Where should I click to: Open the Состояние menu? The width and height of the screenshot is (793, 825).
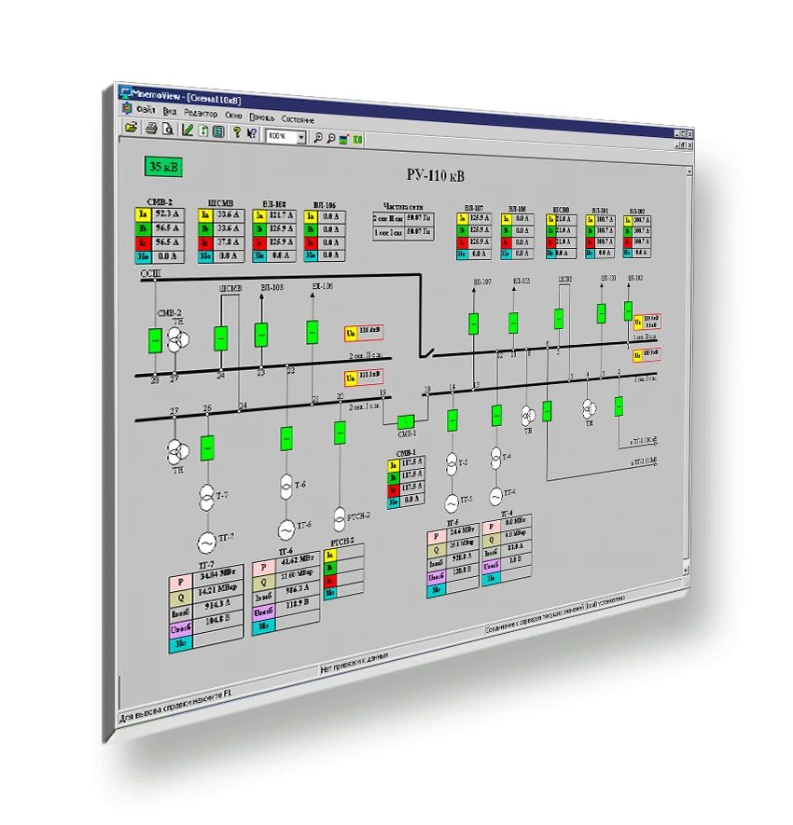298,117
